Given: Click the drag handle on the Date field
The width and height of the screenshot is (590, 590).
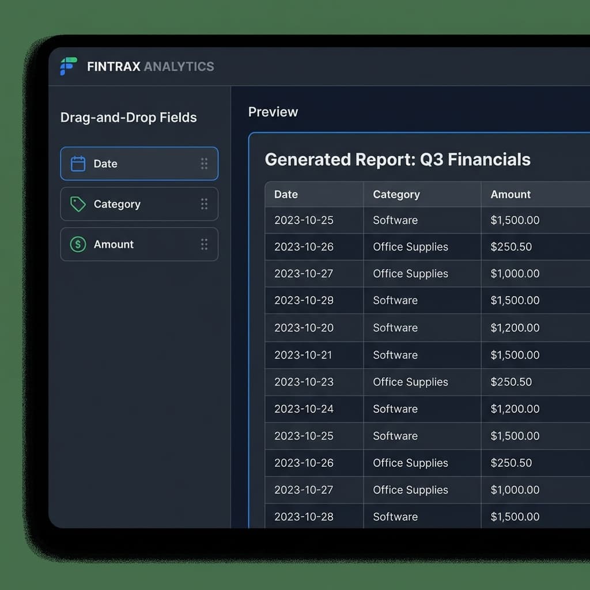Looking at the screenshot, I should coord(204,164).
